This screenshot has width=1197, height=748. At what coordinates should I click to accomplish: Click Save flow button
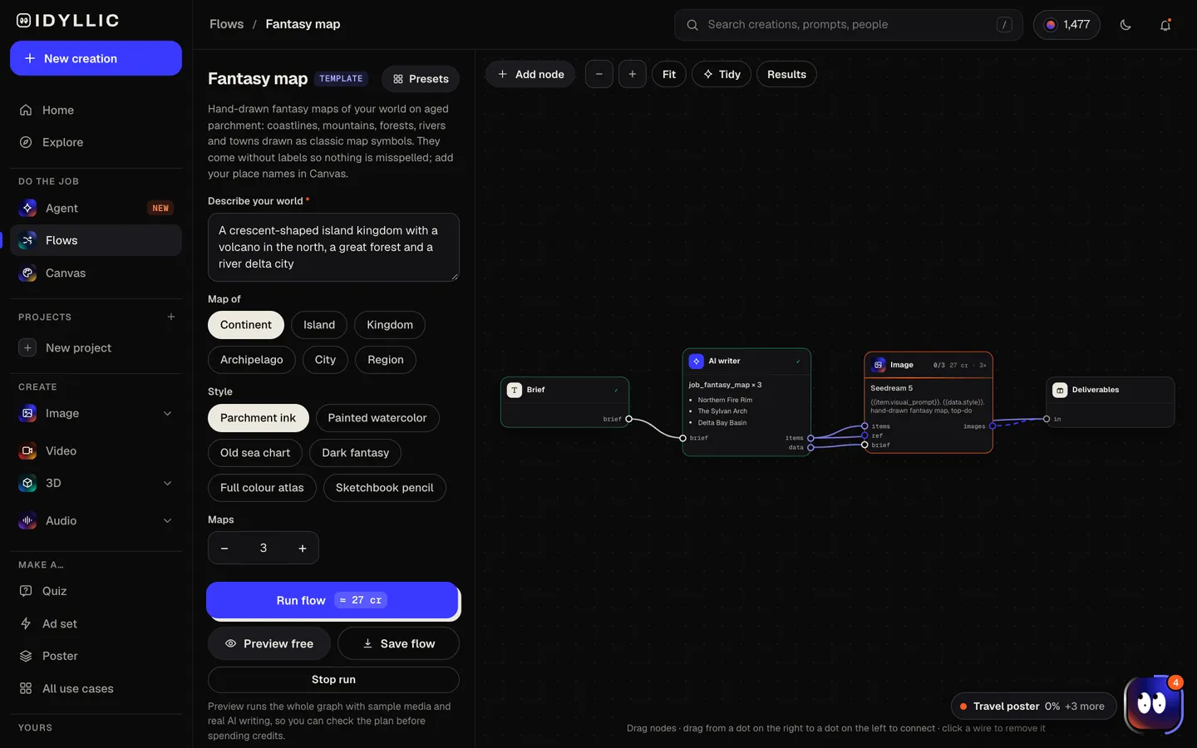[x=398, y=643]
